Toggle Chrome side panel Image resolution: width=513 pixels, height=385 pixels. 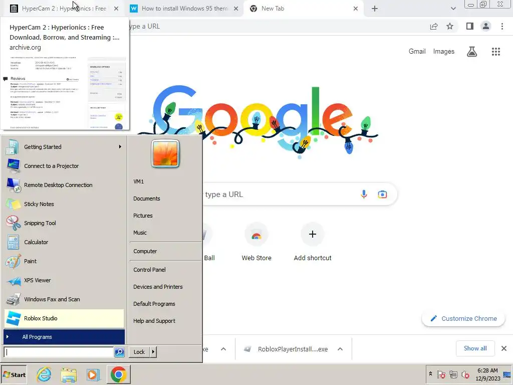(x=470, y=26)
